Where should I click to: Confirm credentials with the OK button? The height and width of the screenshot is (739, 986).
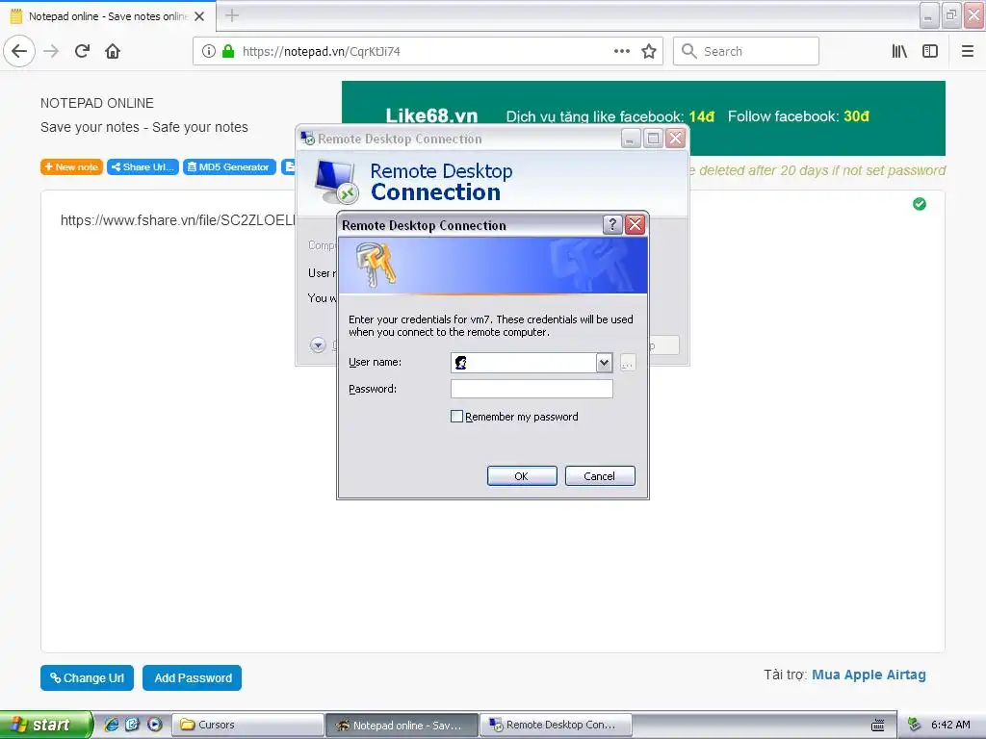point(522,475)
